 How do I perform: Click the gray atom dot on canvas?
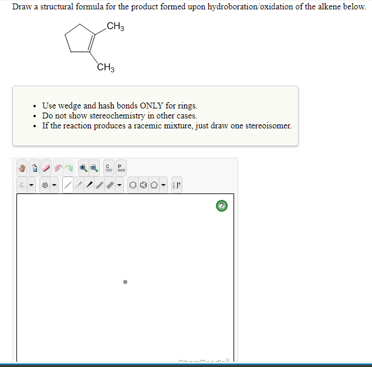point(125,282)
